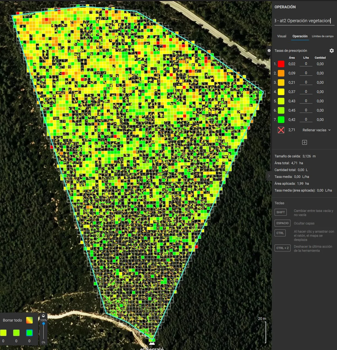This screenshot has width=337, height=350.
Task: Click the layer opacity slider handle
Action: point(44,324)
